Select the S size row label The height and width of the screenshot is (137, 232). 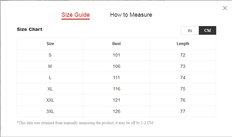pyautogui.click(x=50, y=55)
